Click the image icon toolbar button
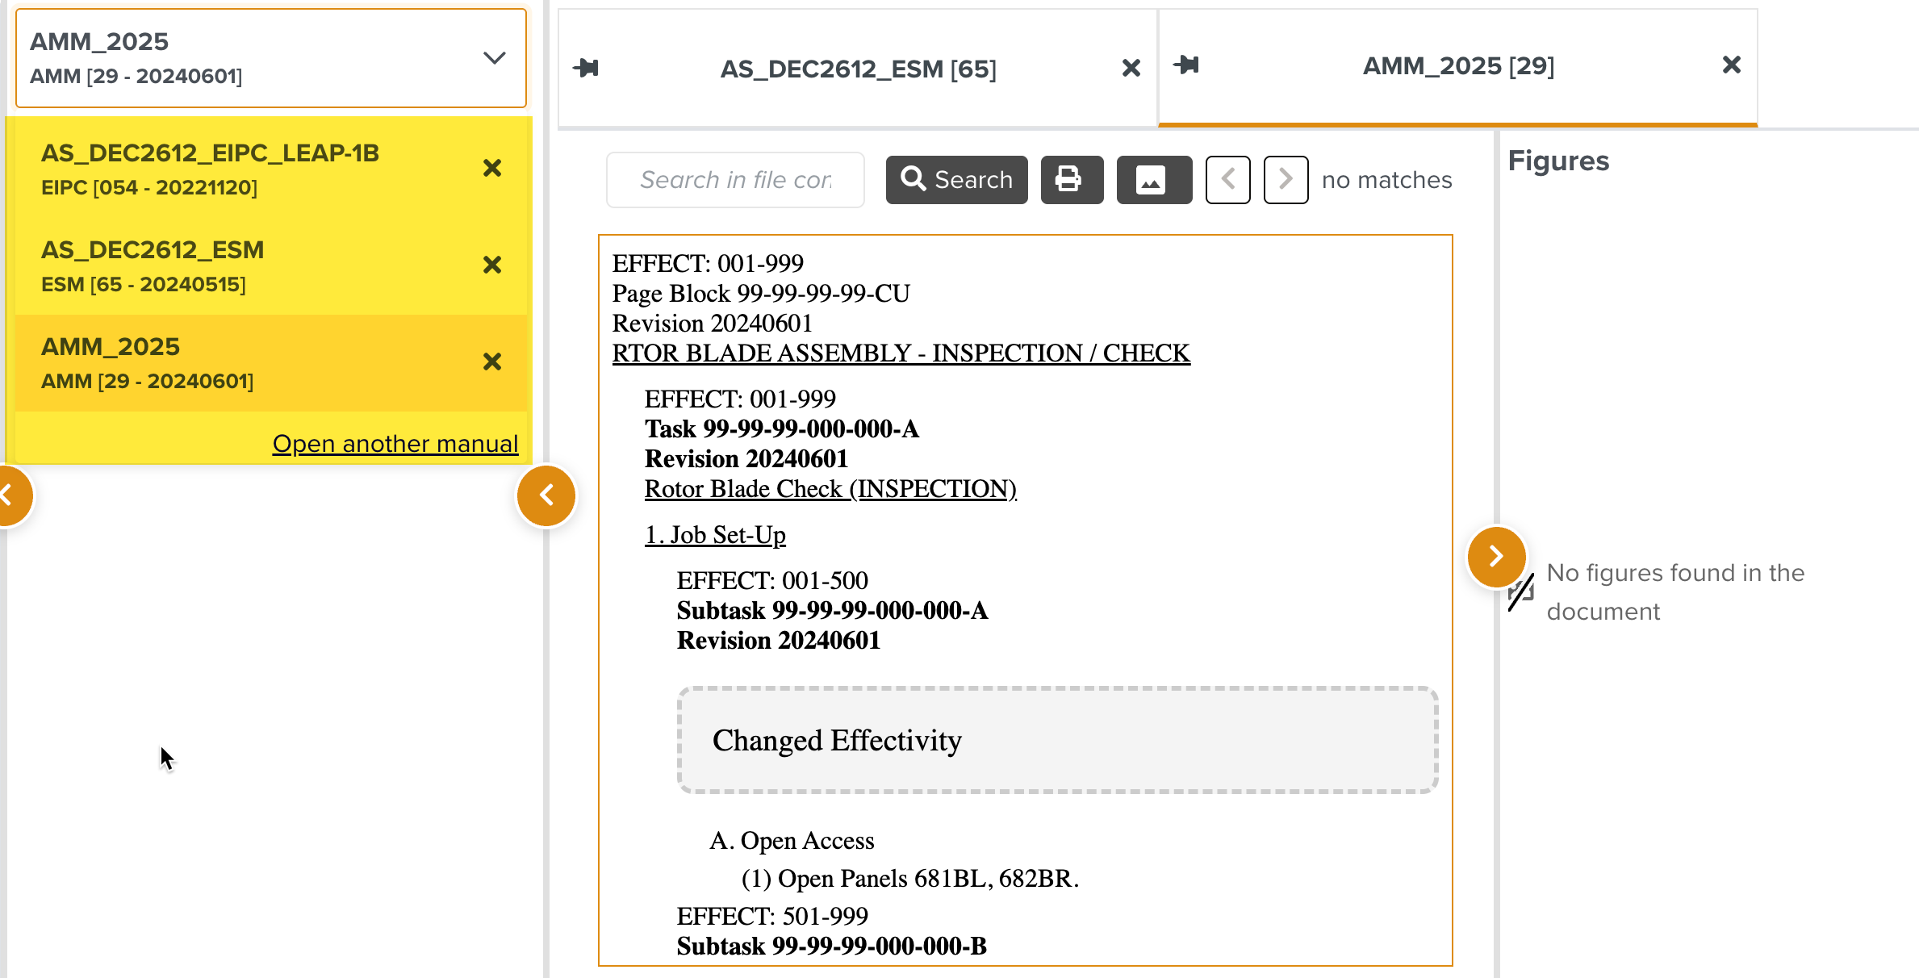 point(1153,179)
